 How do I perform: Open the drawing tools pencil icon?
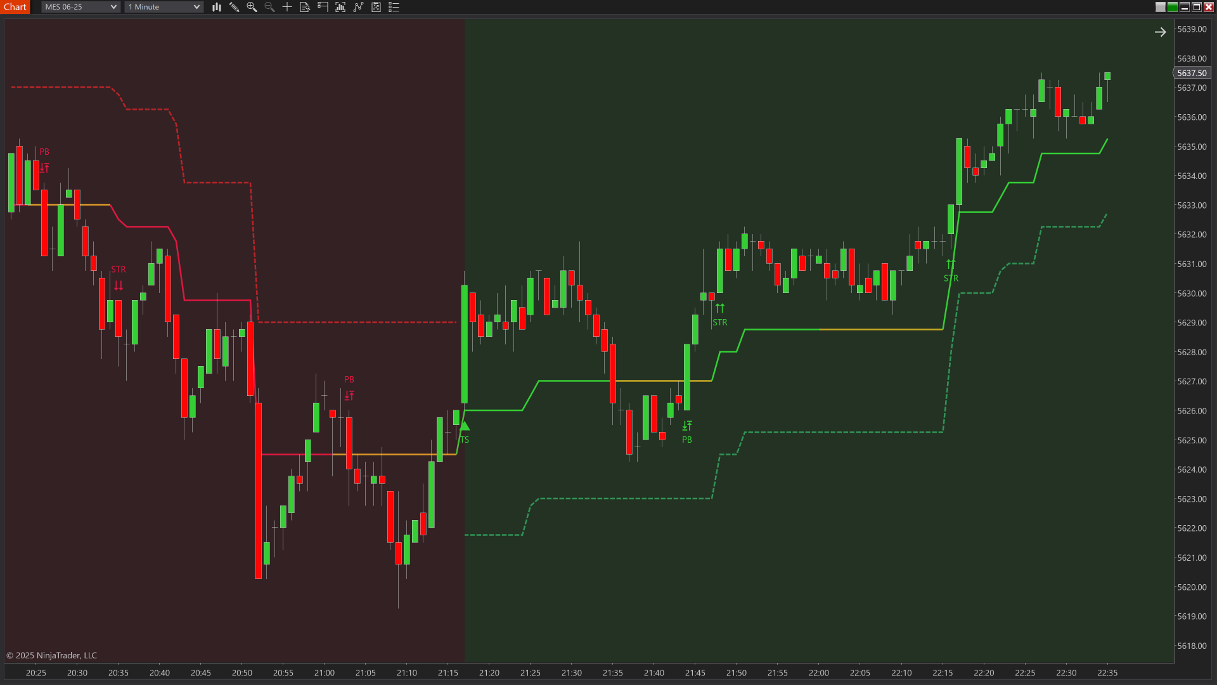[235, 7]
